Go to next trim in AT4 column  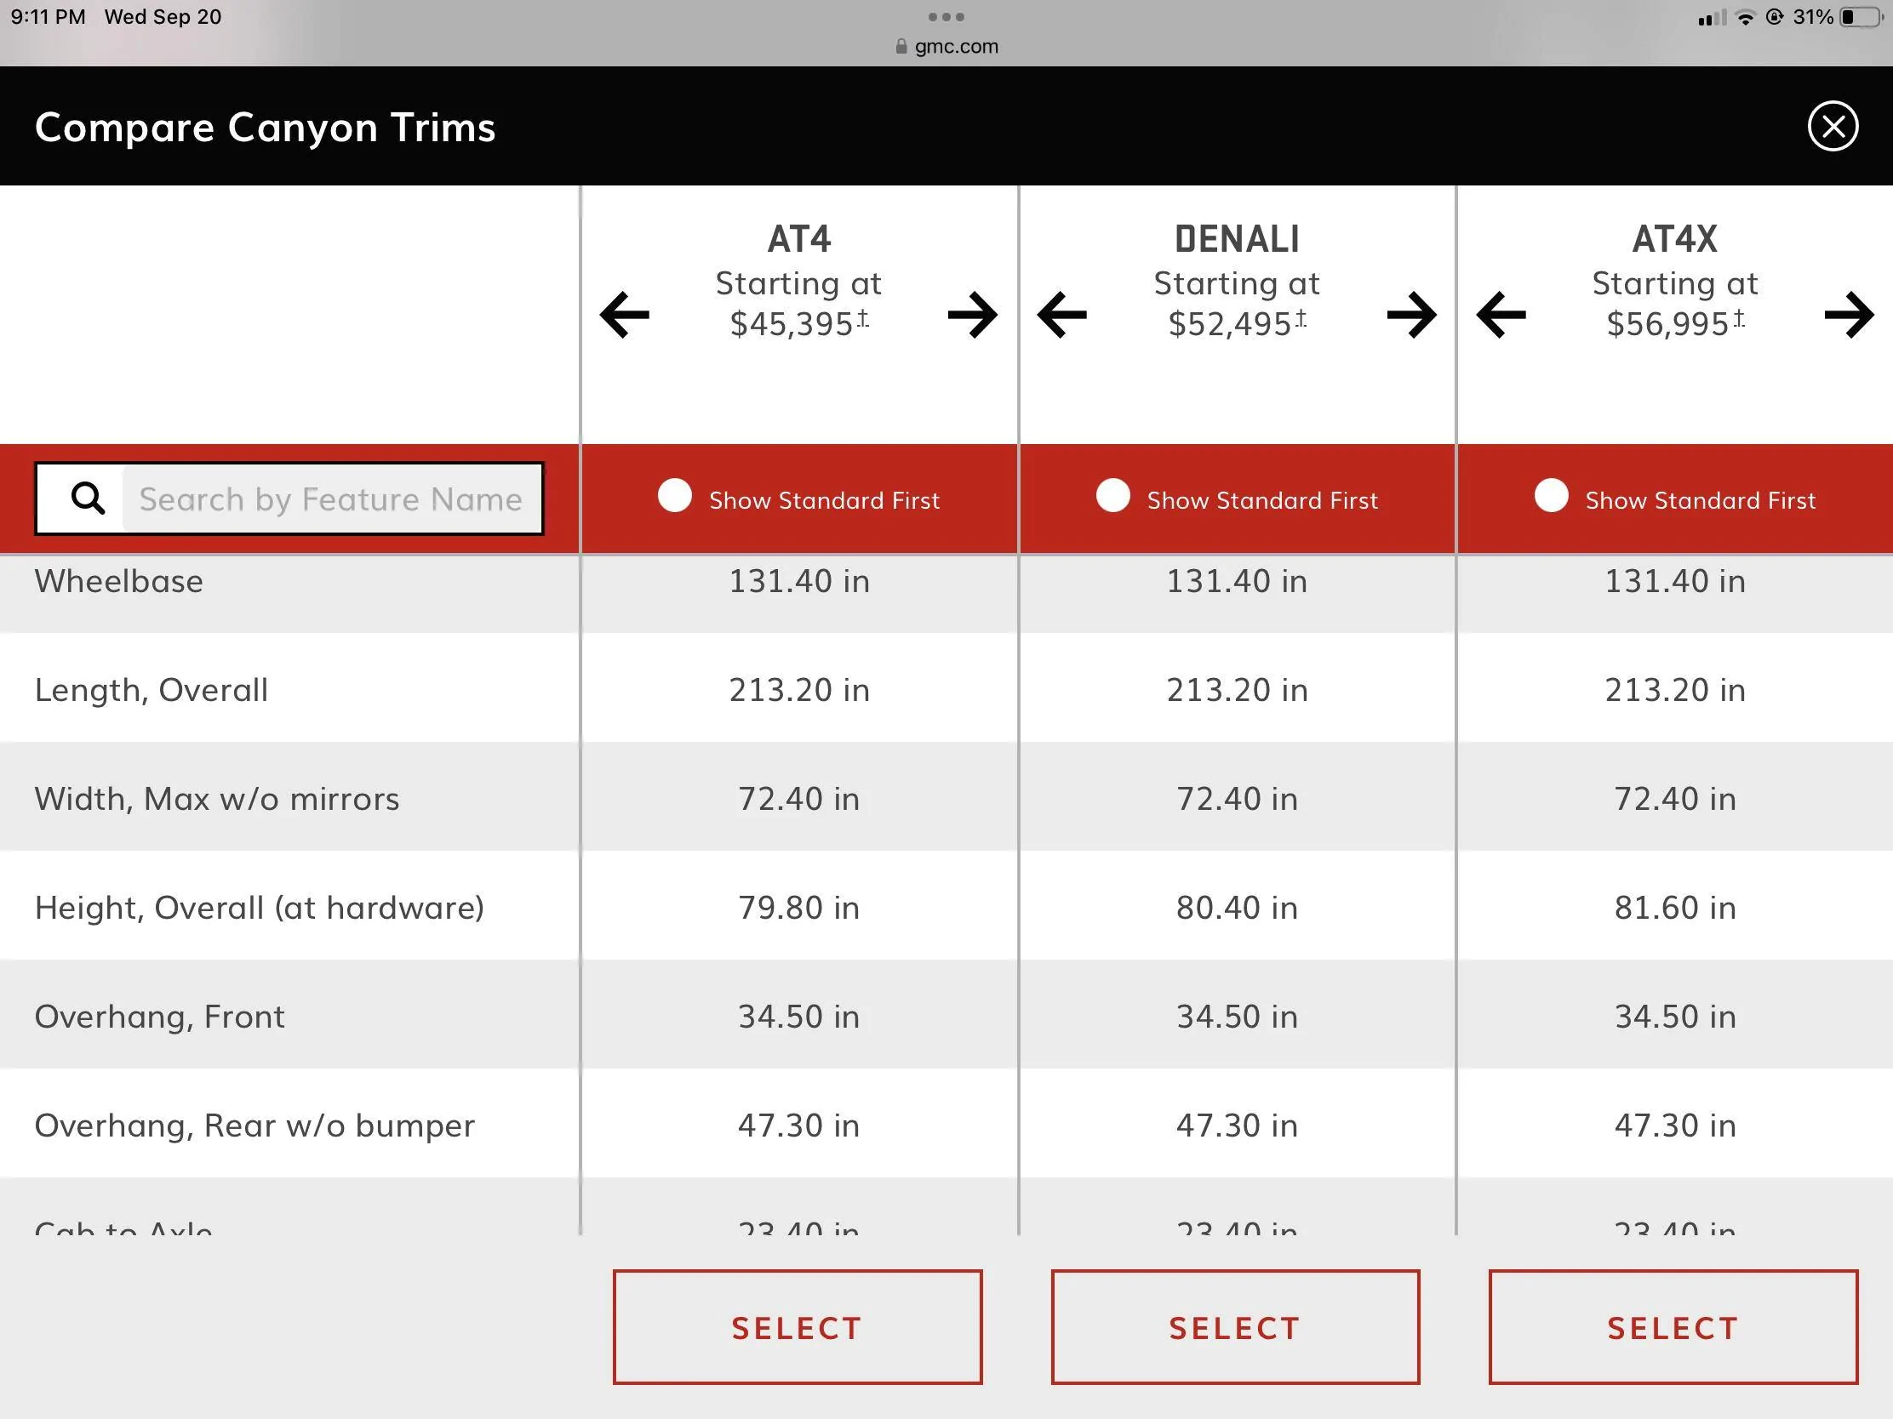973,315
